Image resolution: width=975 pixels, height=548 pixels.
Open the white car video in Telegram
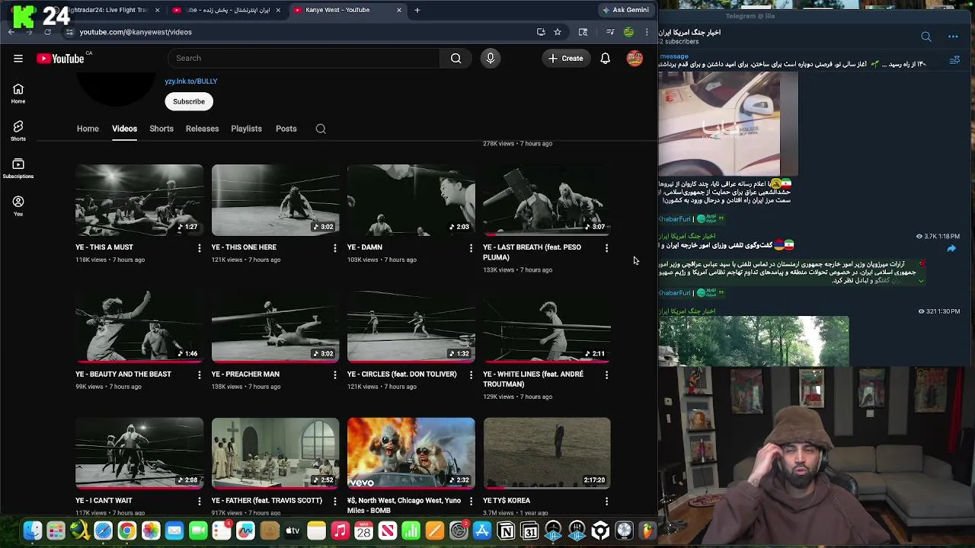(728, 124)
